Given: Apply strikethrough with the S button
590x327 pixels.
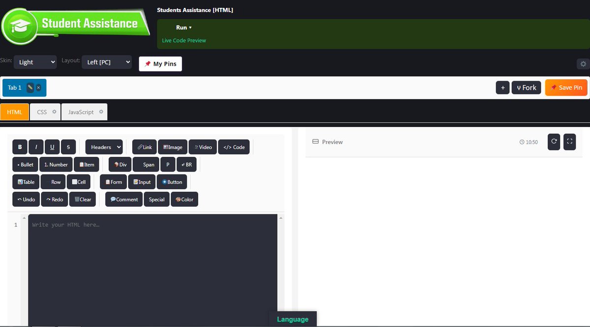Looking at the screenshot, I should click(x=68, y=147).
